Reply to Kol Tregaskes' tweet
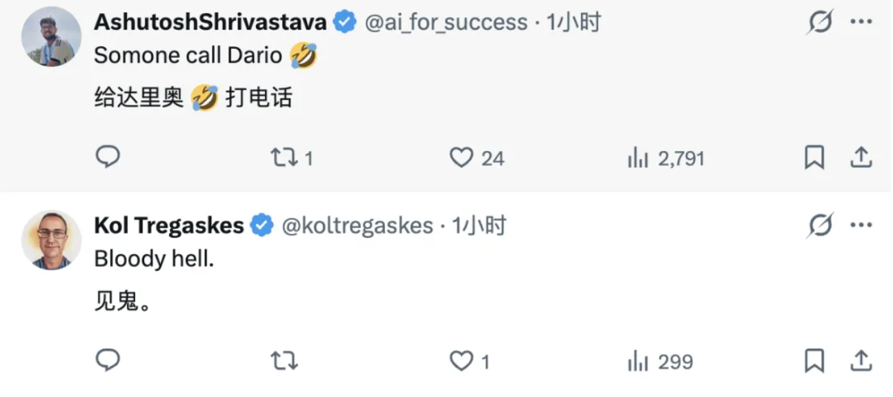This screenshot has height=397, width=893. pos(107,360)
